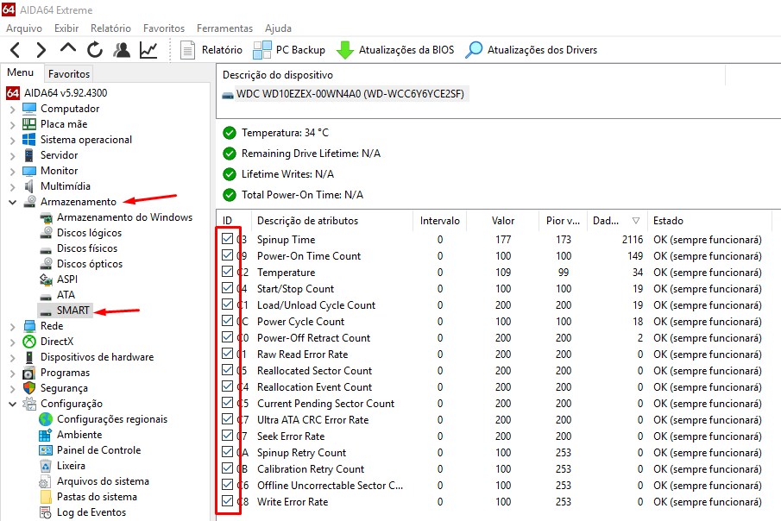781x521 pixels.
Task: Open the Favoritos menu in the menu bar
Action: (164, 28)
